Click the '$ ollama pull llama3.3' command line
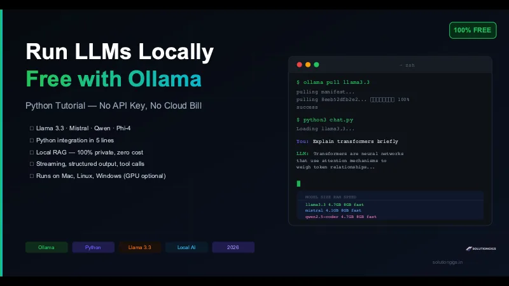Viewport: 509px width, 286px height. pyautogui.click(x=333, y=83)
